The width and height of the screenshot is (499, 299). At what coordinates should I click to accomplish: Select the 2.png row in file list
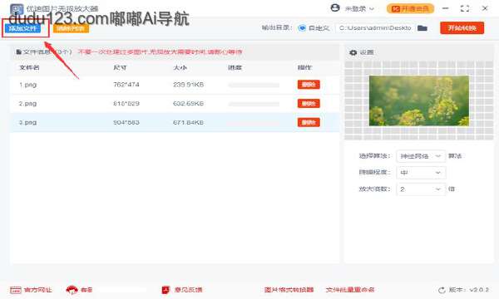pyautogui.click(x=175, y=104)
